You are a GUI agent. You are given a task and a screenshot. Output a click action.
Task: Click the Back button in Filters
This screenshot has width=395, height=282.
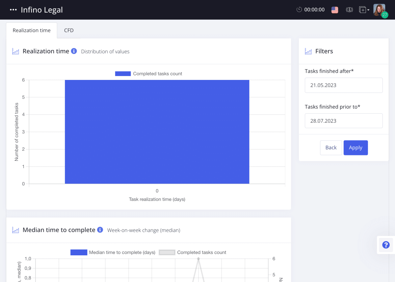point(331,147)
